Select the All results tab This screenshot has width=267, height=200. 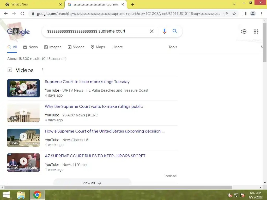[12, 47]
